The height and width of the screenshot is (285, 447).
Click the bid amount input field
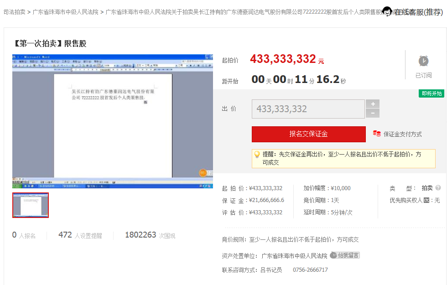(308, 109)
